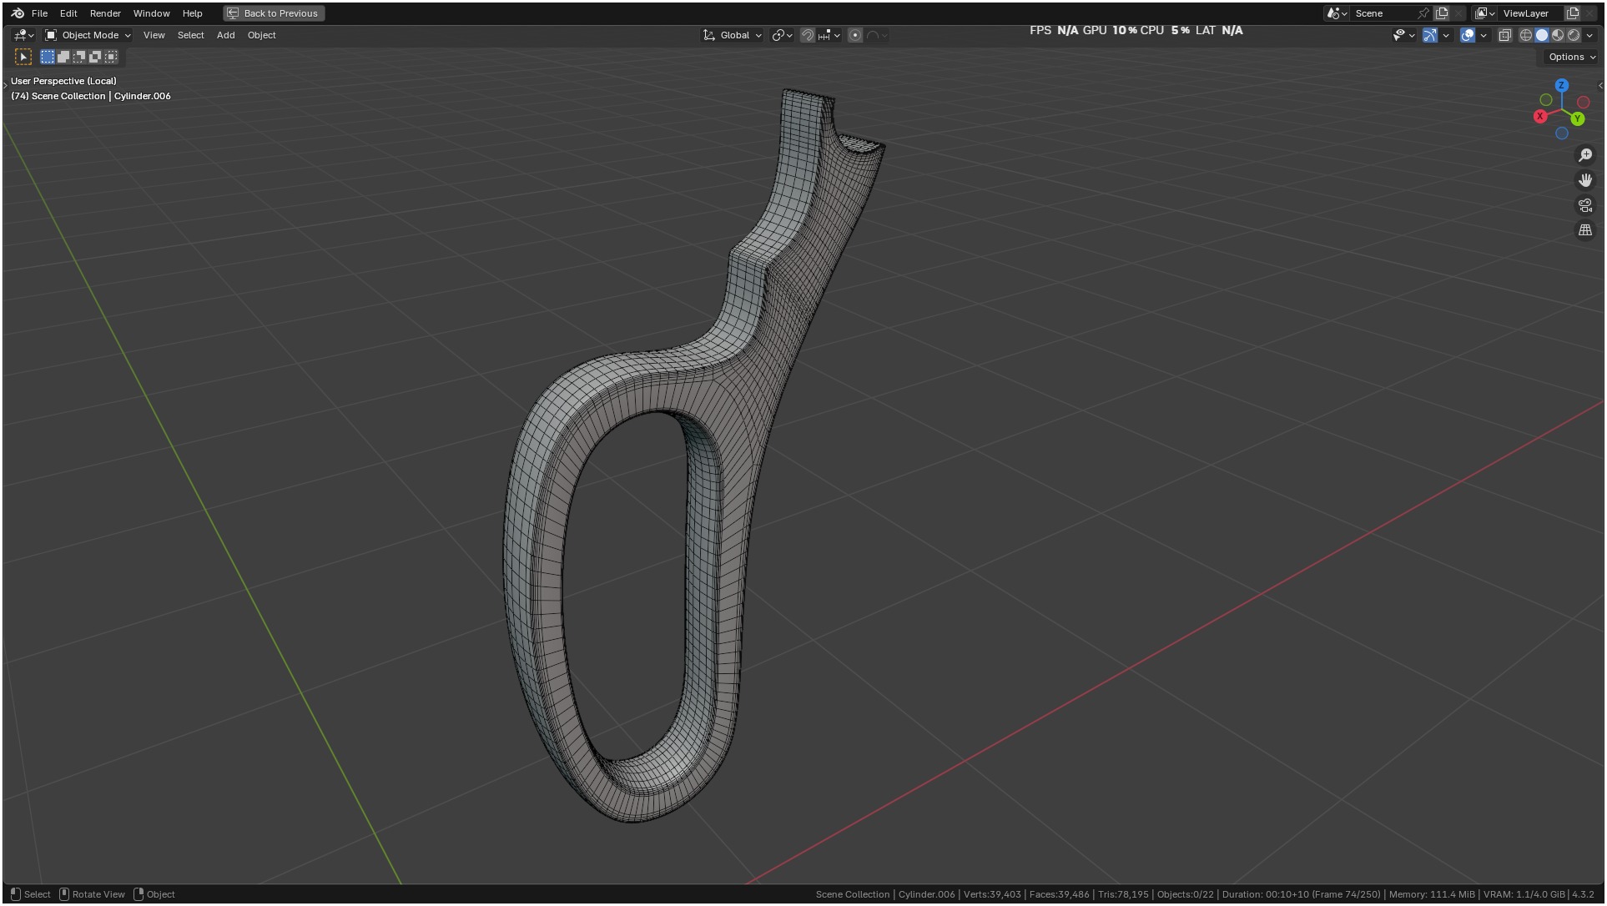Click the Blender logo menu icon
Viewport: 1607px width, 906px height.
(x=18, y=13)
